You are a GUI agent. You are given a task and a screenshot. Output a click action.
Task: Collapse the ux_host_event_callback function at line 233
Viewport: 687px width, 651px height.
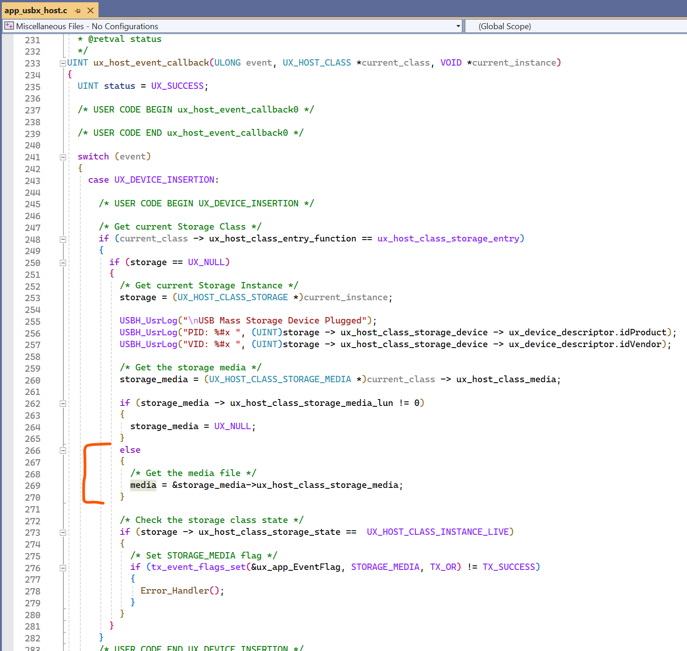[x=63, y=63]
